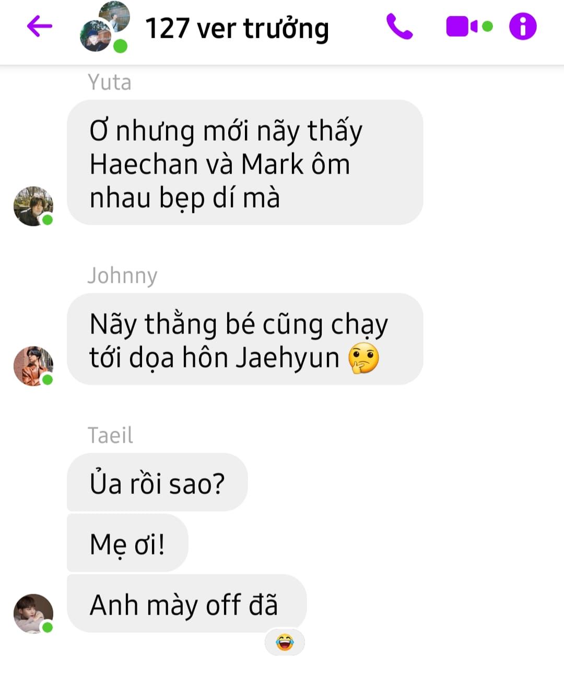This screenshot has width=564, height=682.
Task: Tap the sender name Taeil
Action: (110, 435)
